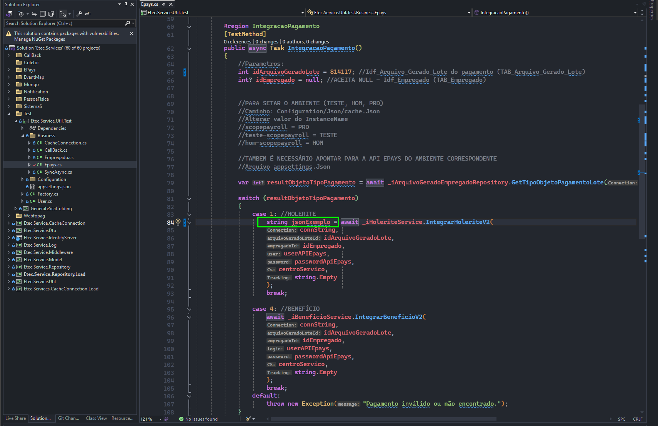Click the Preview Selected Items icon
This screenshot has width=658, height=426.
tap(88, 14)
